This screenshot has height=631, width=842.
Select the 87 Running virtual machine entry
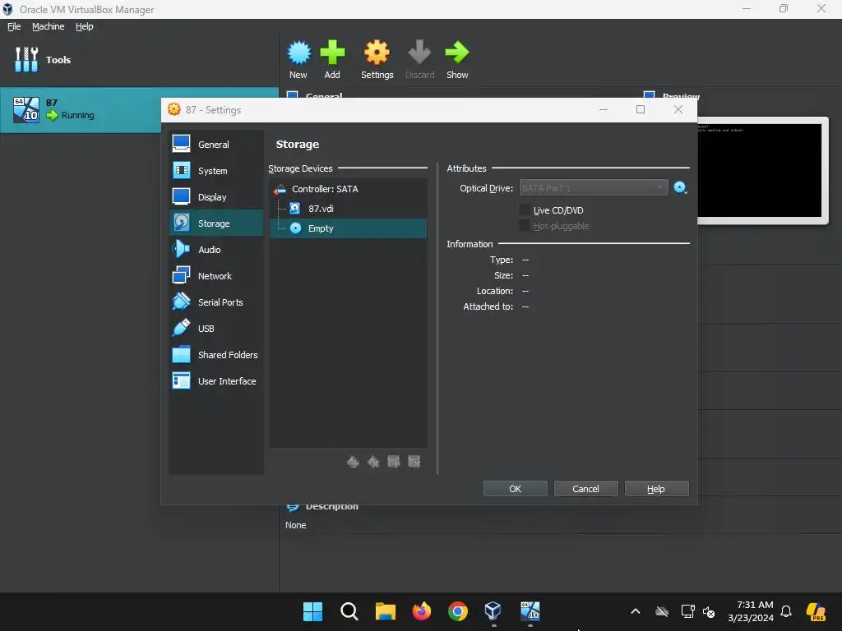coord(139,109)
